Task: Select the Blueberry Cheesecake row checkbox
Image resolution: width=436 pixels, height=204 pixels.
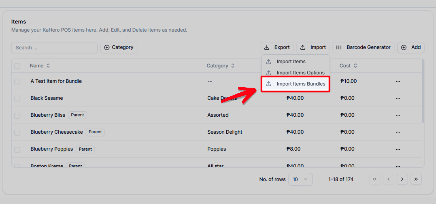Action: [17, 132]
